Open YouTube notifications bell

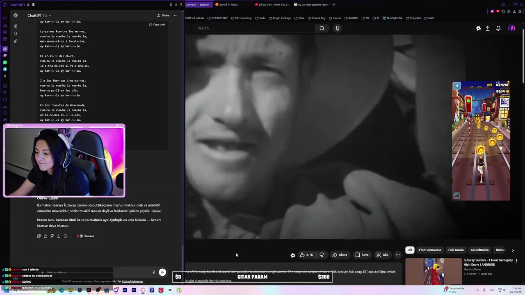(x=498, y=28)
